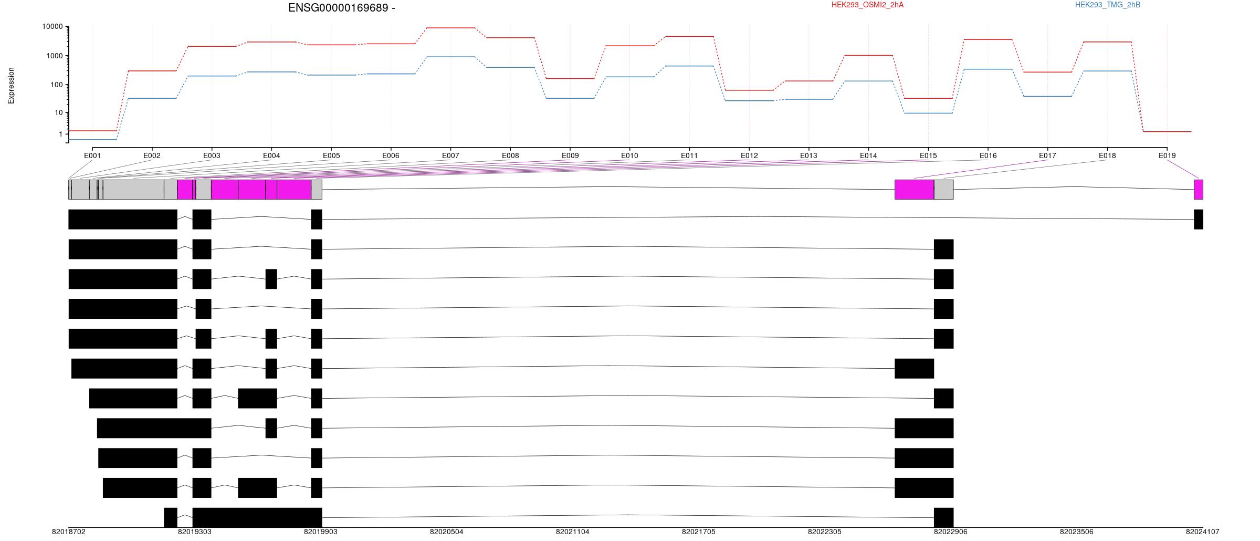
Task: Click exon label E009
Action: coord(570,155)
